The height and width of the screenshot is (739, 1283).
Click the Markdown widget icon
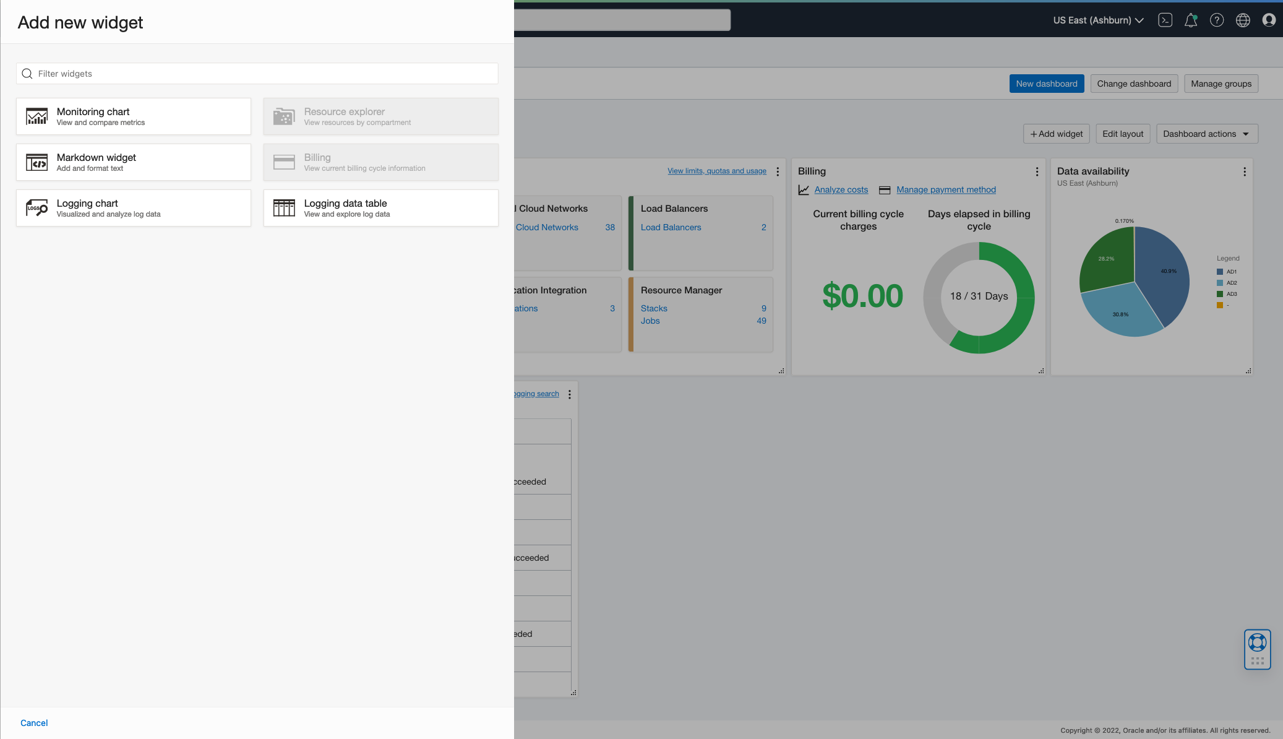[x=36, y=162]
